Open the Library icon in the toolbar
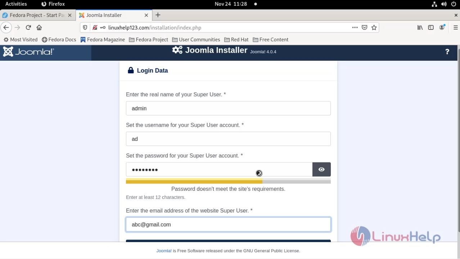Viewport: 460px width, 259px height. pos(420,27)
